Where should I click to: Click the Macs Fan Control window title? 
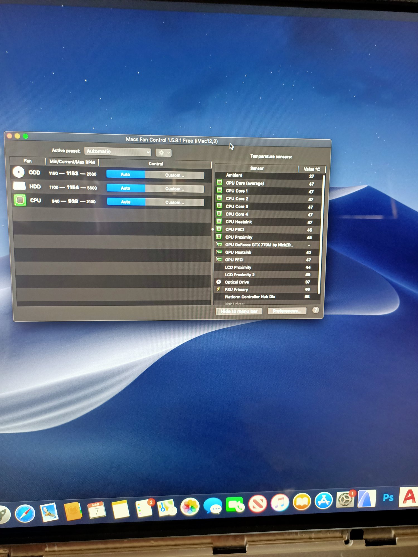tap(172, 140)
